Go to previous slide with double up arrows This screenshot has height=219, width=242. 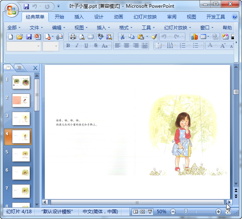point(236,190)
